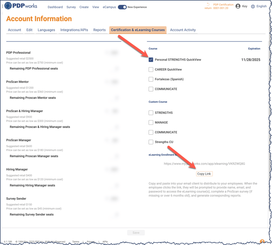272x245 pixels.
Task: Open the Survey menu
Action: pyautogui.click(x=71, y=7)
